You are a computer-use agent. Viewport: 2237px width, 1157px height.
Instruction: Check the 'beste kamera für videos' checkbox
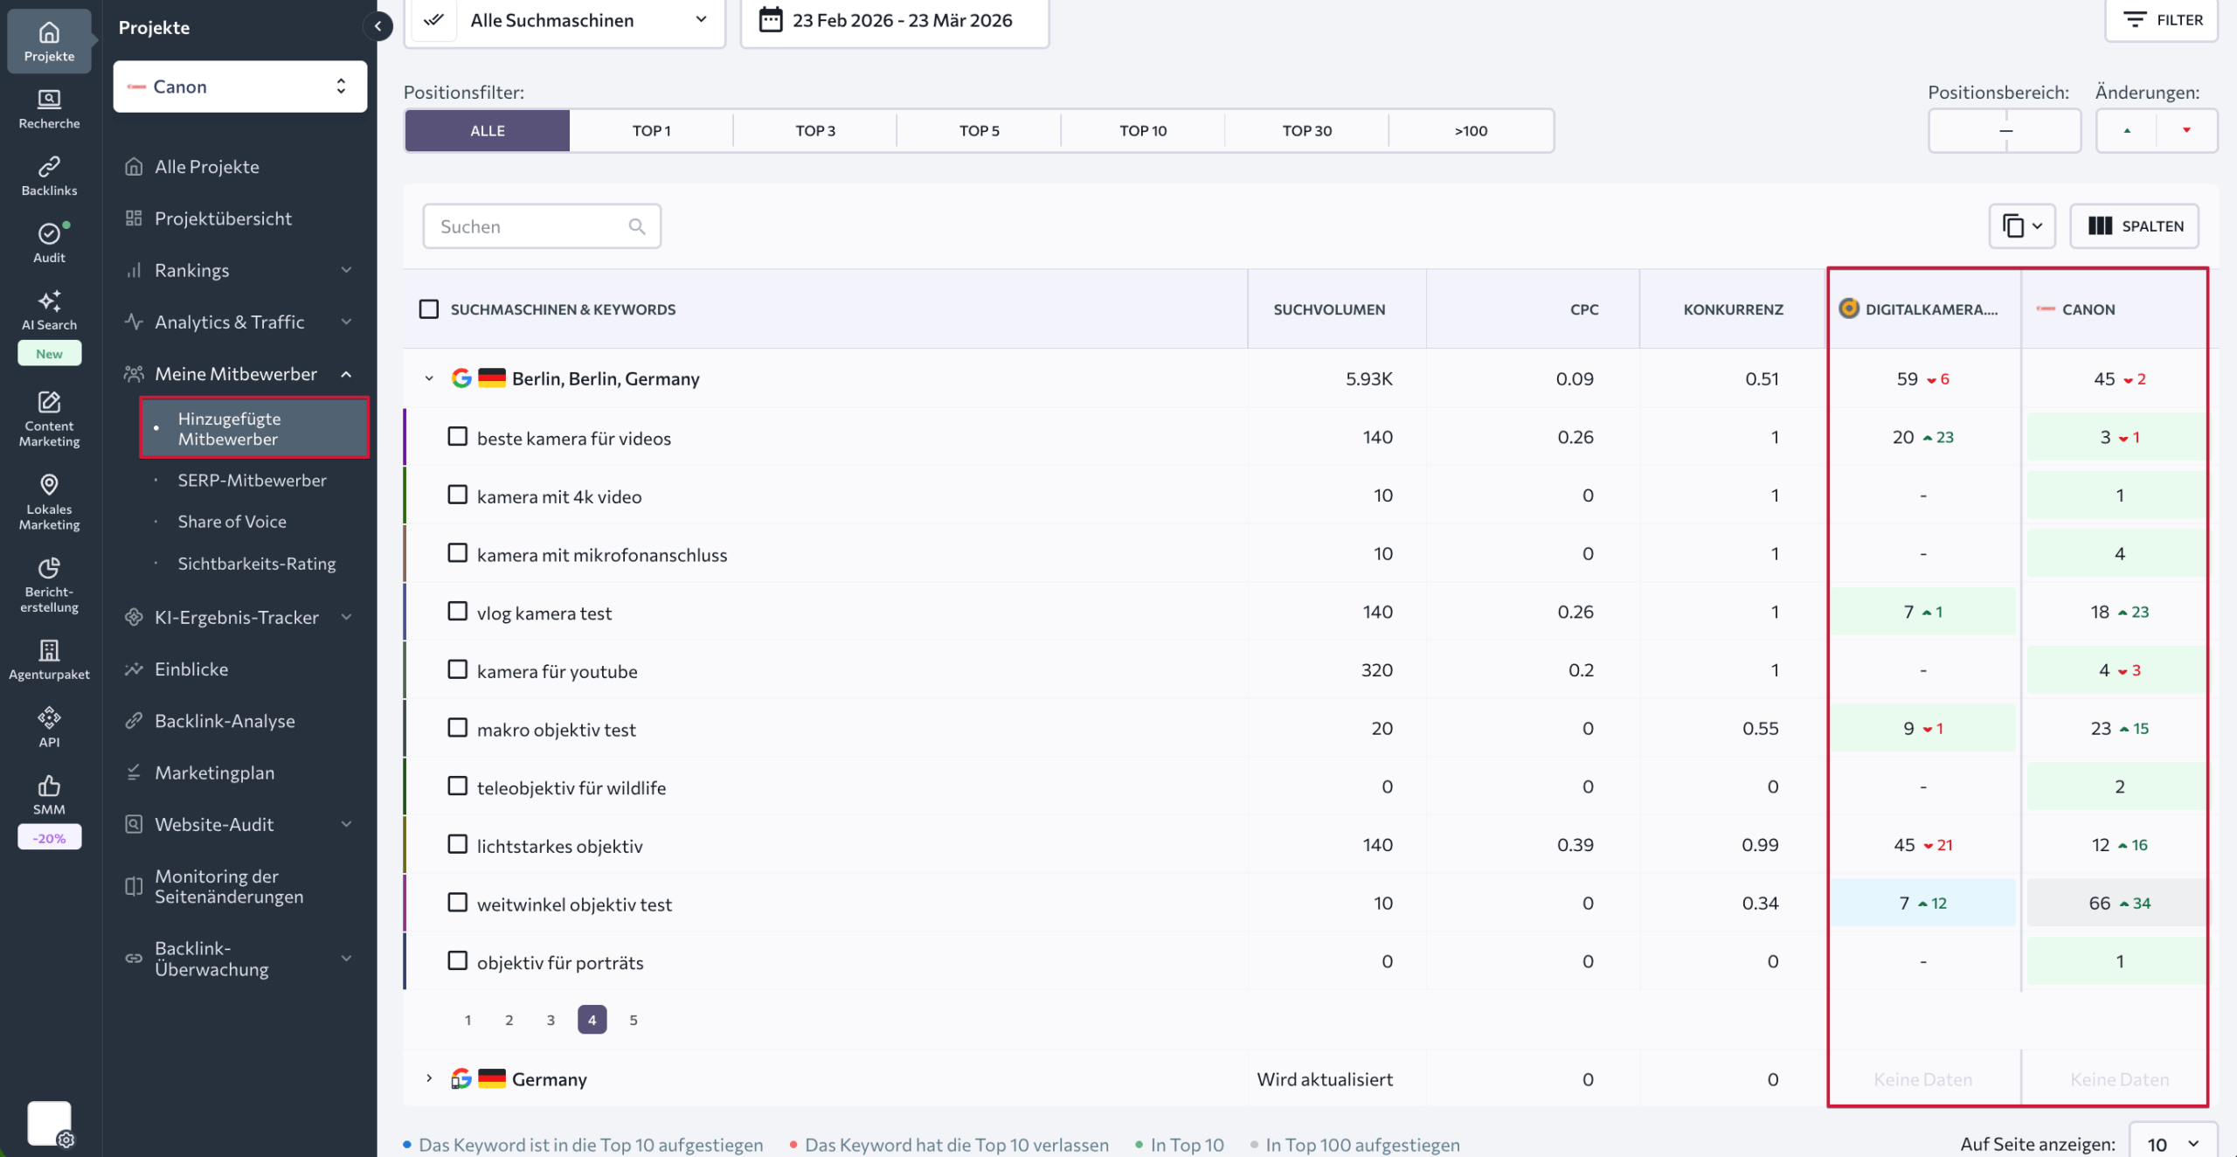457,436
